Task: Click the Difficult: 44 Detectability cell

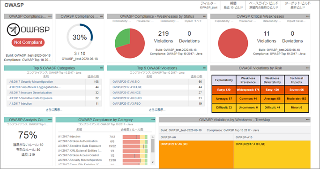Action: pyautogui.click(x=272, y=108)
